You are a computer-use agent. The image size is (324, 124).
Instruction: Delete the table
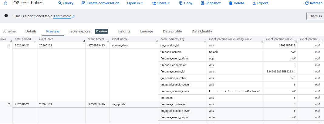click(236, 3)
